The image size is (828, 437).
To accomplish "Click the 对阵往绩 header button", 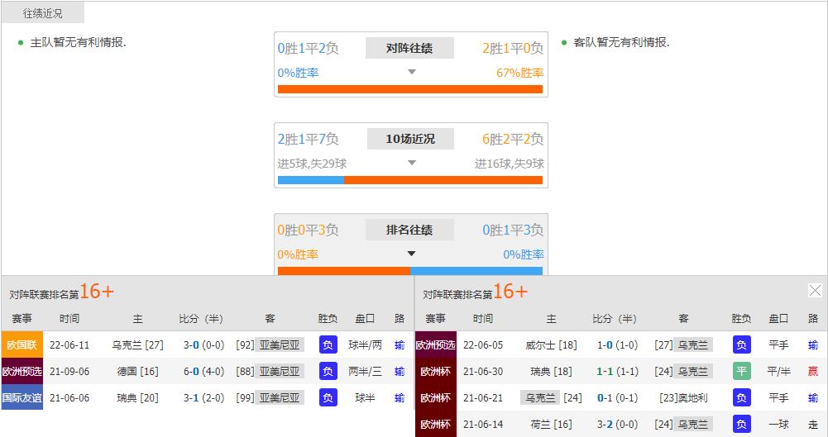I will (x=409, y=48).
